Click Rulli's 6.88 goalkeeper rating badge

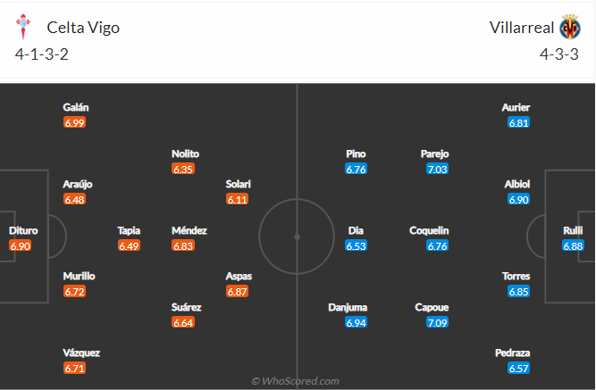tap(573, 245)
